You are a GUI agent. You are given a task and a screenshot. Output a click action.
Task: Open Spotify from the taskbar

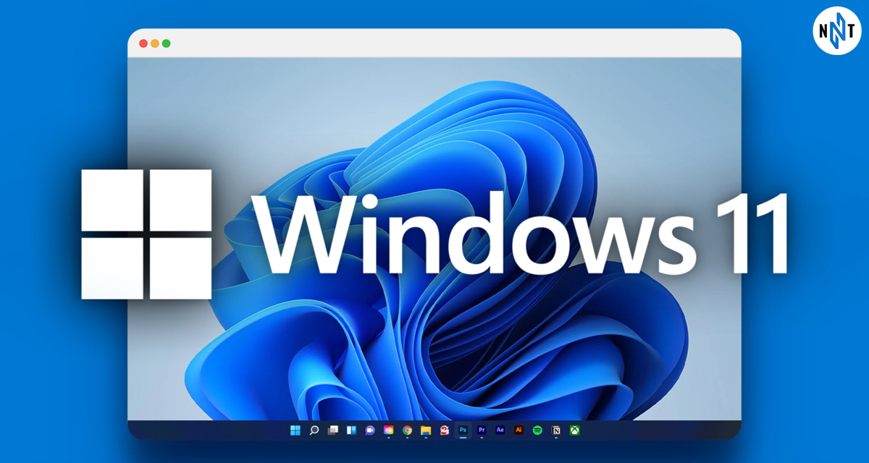[x=537, y=430]
